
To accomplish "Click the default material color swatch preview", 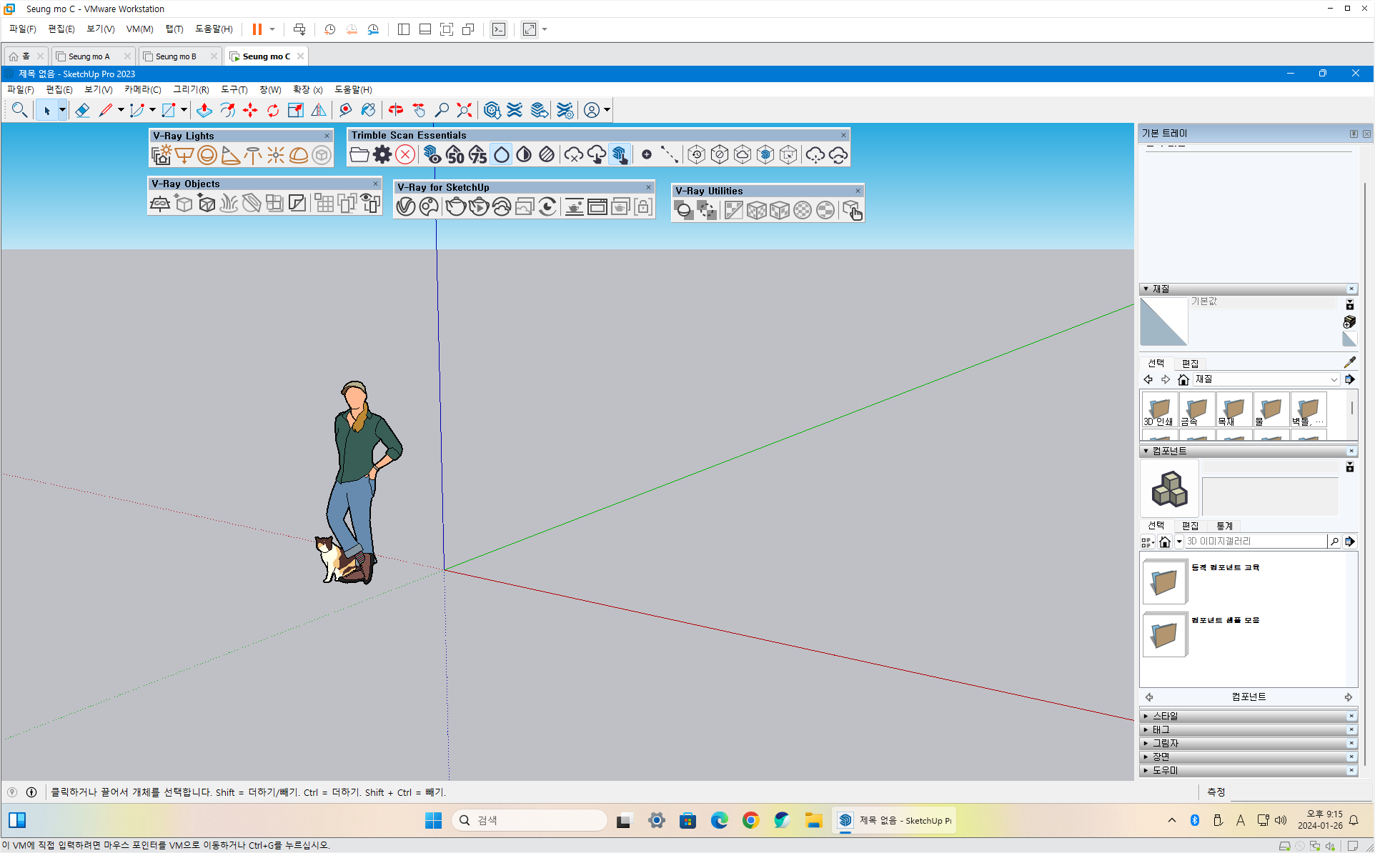I will click(x=1163, y=321).
